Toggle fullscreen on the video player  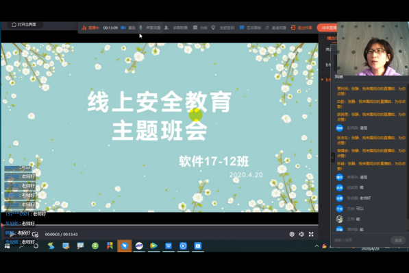(311, 235)
